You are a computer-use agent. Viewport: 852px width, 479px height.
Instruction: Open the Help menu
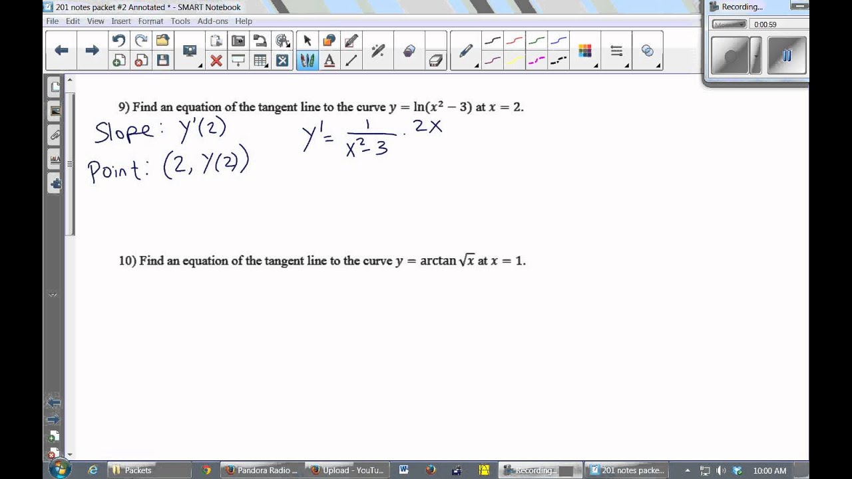(244, 21)
